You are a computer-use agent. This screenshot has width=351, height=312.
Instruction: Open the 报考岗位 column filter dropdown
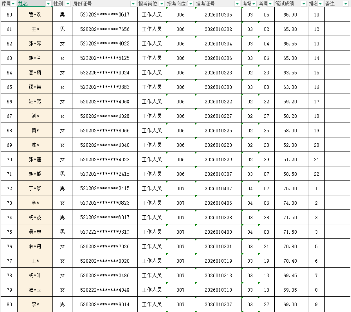pos(161,4)
